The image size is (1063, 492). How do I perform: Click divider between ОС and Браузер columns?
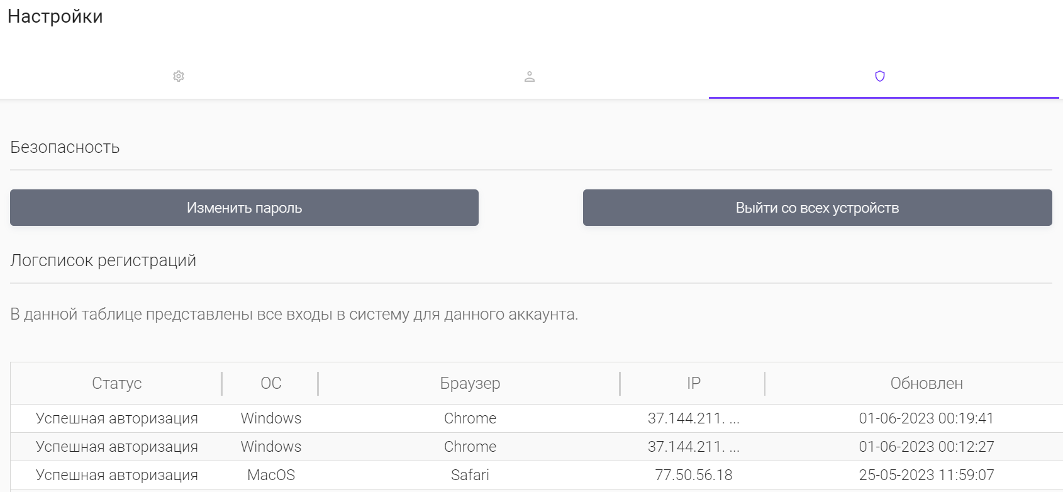[x=318, y=383]
